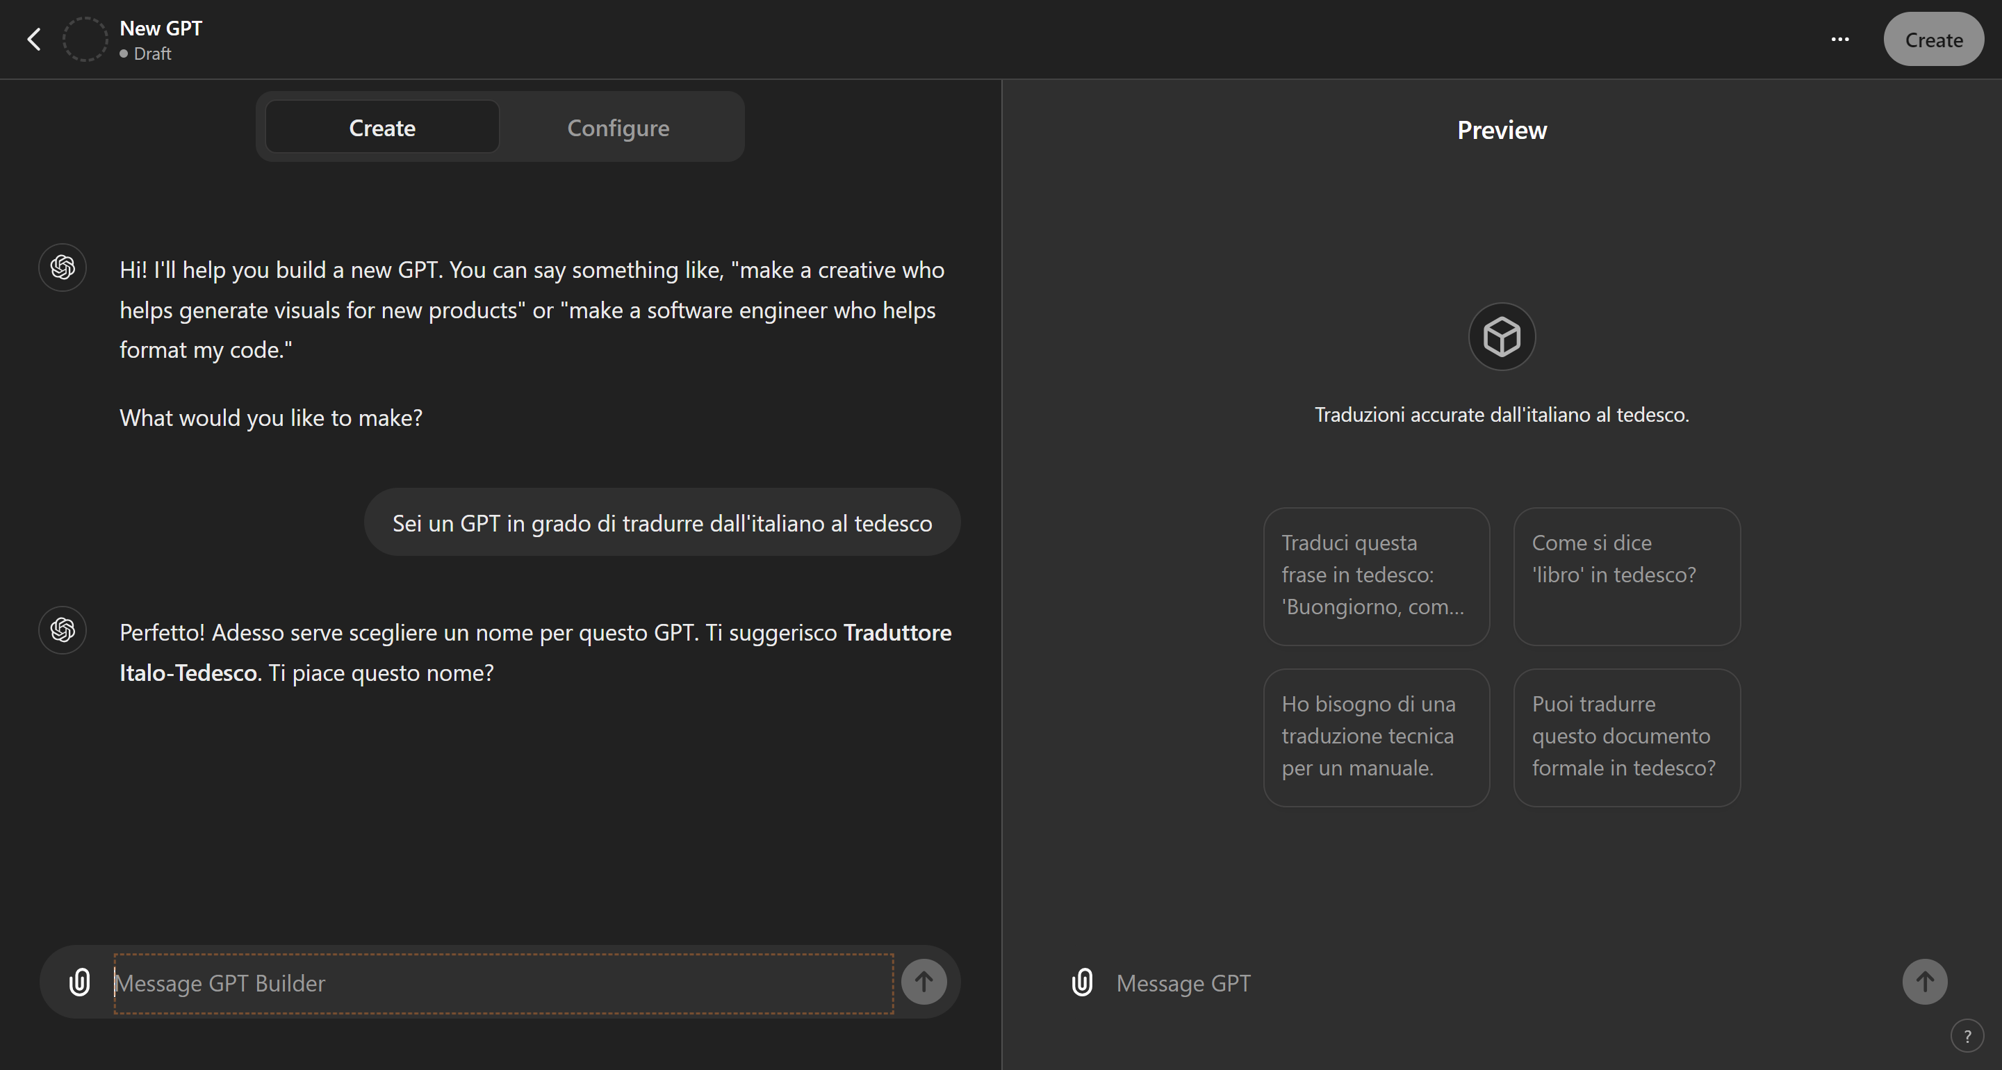Viewport: 2002px width, 1070px height.
Task: Click the dashed GPT avatar placeholder circle
Action: pos(85,40)
